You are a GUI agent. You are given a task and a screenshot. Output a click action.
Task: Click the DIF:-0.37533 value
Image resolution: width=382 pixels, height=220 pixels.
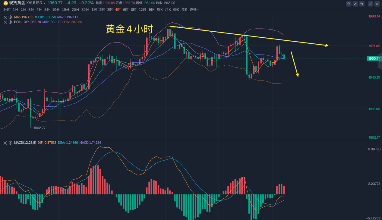point(47,143)
